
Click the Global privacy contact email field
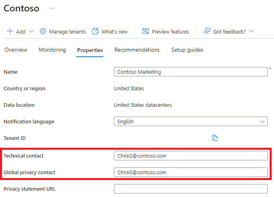(191, 173)
